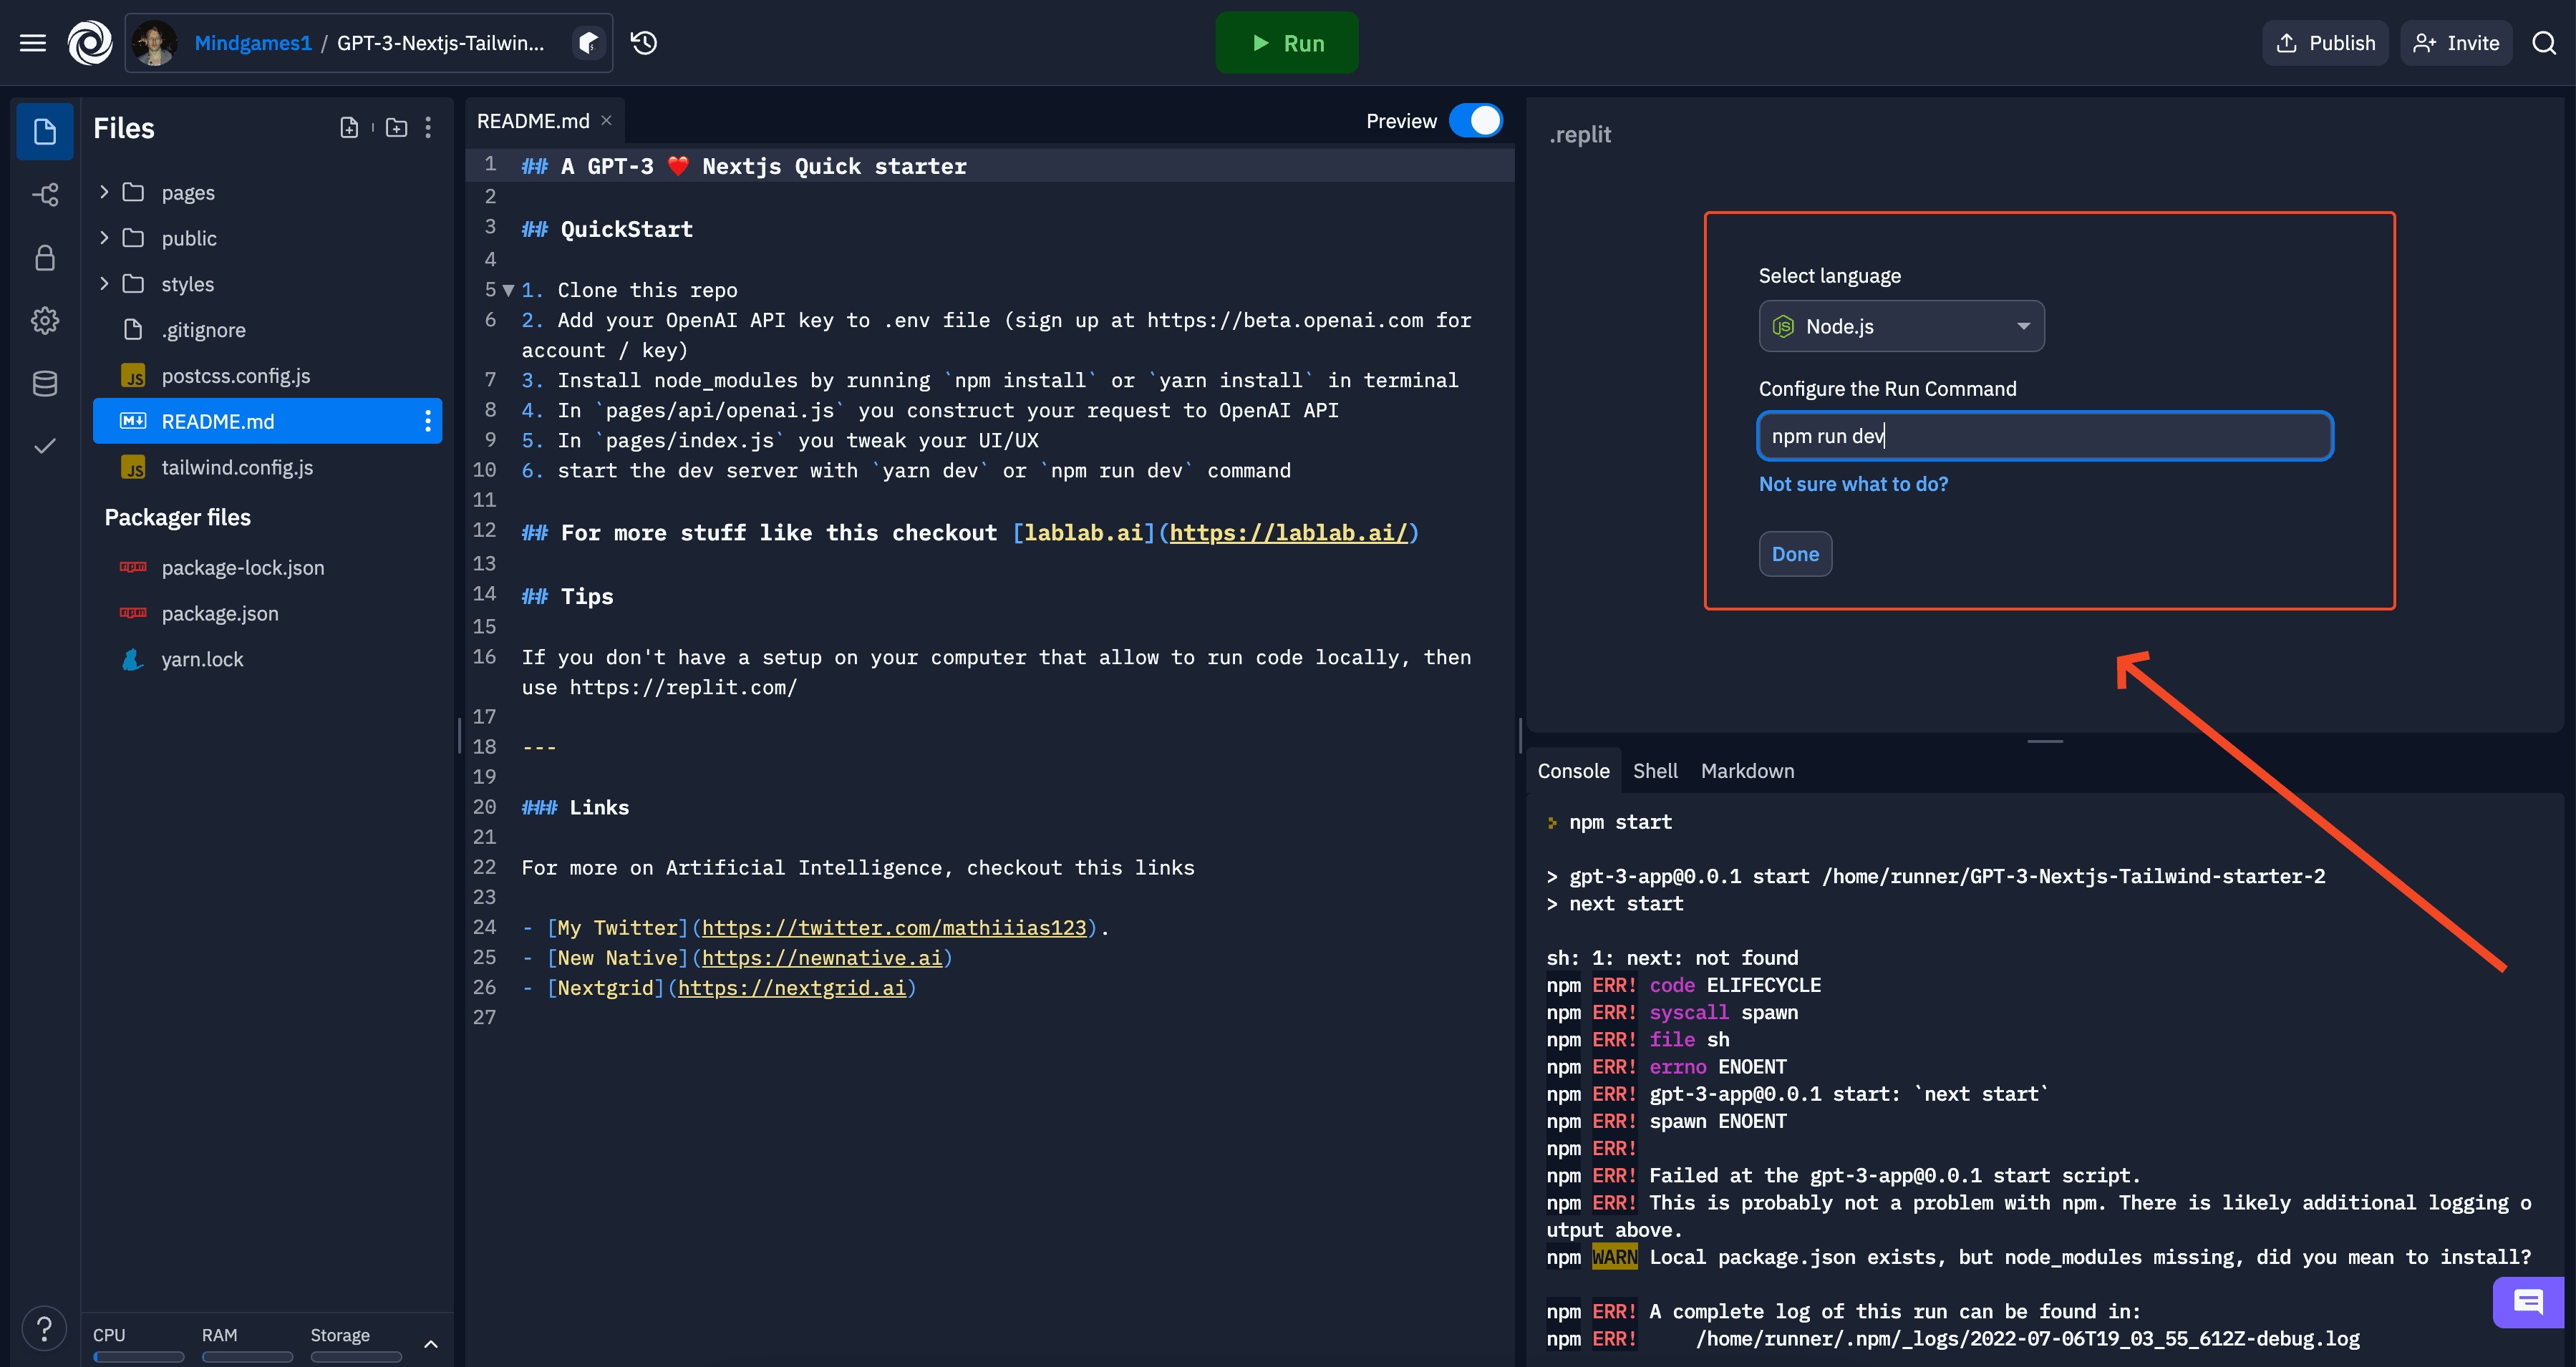Expand the resource usage panel chevron
The image size is (2576, 1367).
431,1344
